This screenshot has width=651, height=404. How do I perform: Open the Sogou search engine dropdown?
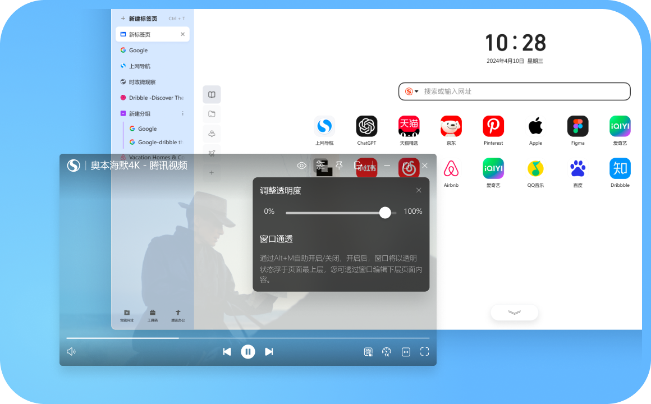pos(411,91)
